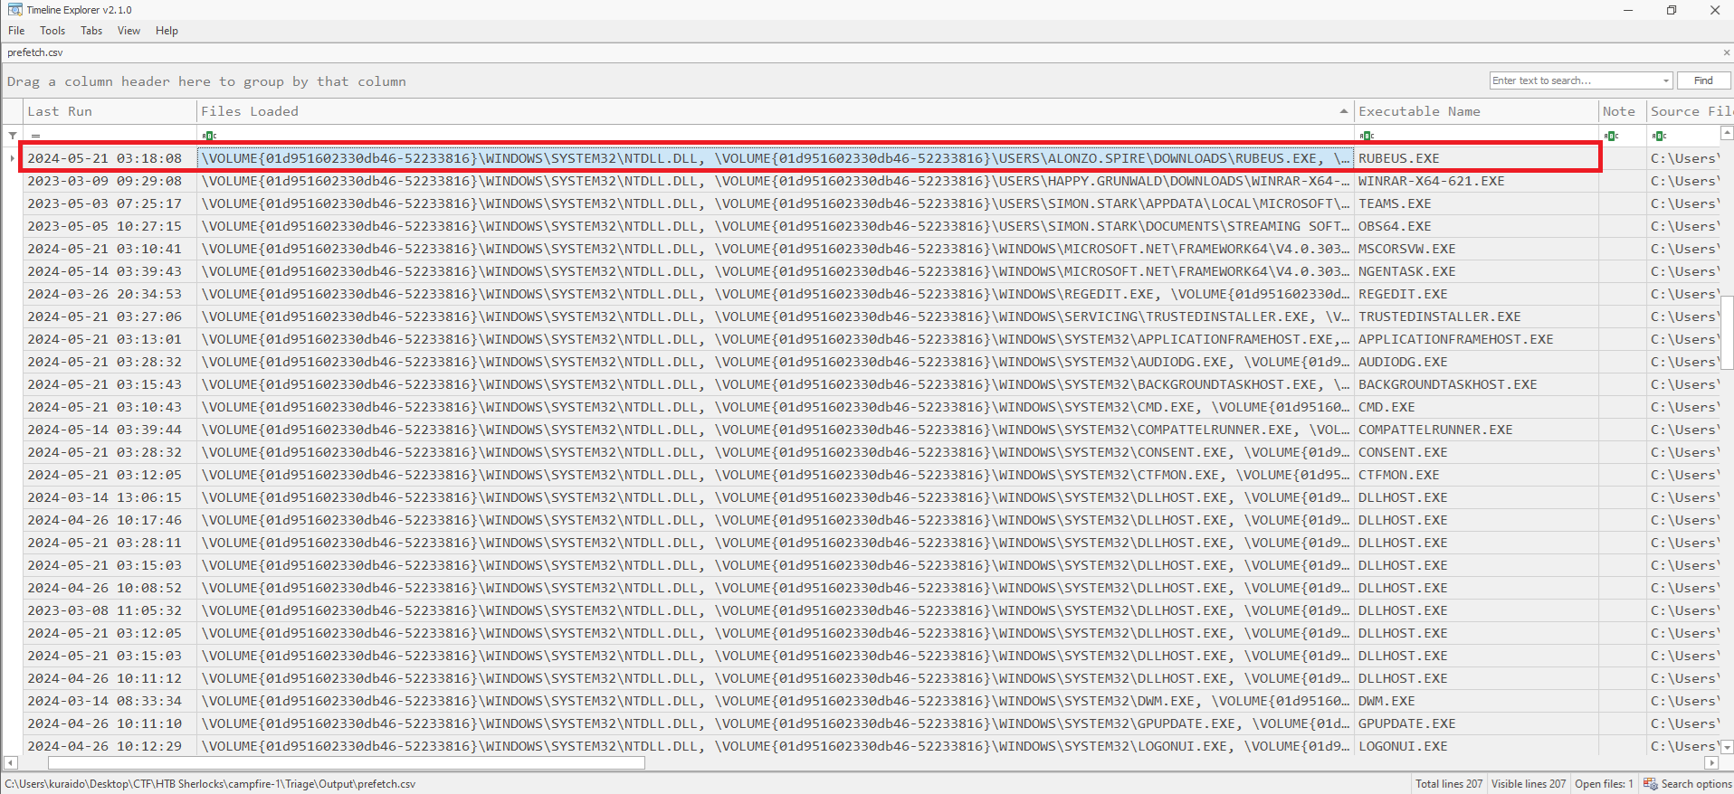Click the ABC filter icon under Source File

pos(1659,136)
